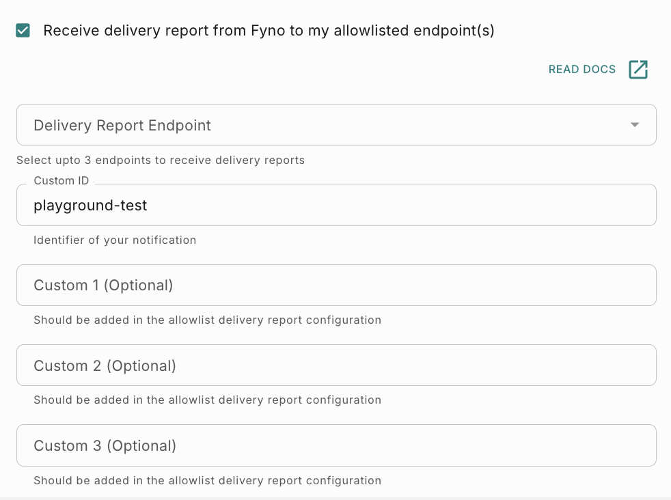671x500 pixels.
Task: Click the 'Delivery Report Endpoint' placeholder text
Action: pyautogui.click(x=122, y=126)
